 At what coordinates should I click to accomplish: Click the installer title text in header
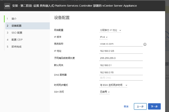tap(74, 6)
